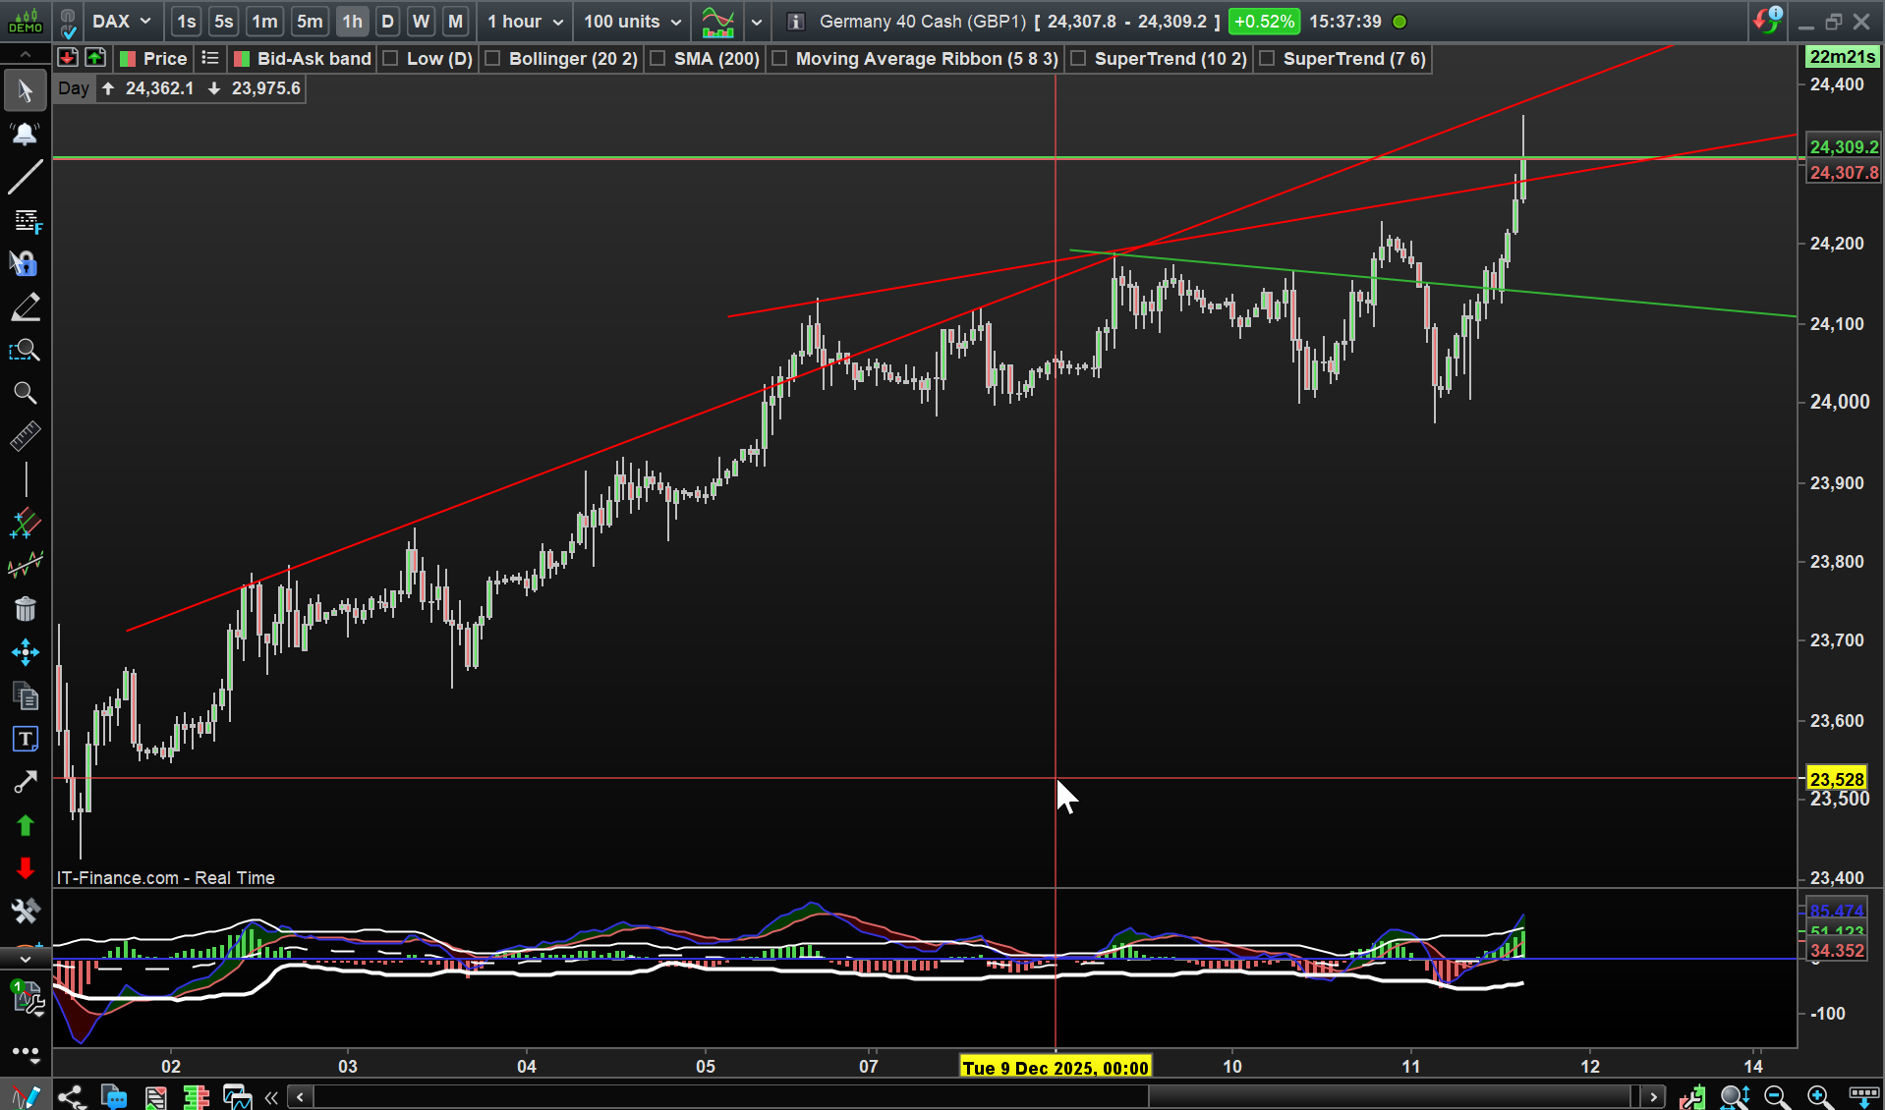Open the zoom out magnifier at bottom right

coord(1776,1096)
